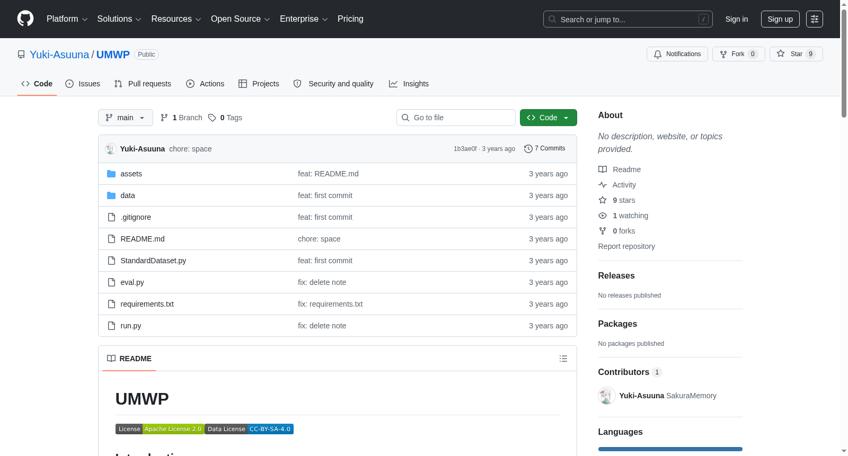Click the Apache License 2.0 badge
848x456 pixels.
point(160,429)
